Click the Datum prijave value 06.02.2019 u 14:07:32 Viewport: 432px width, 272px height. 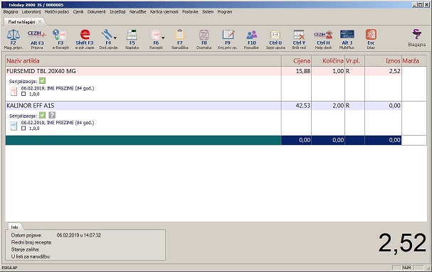tap(79, 235)
